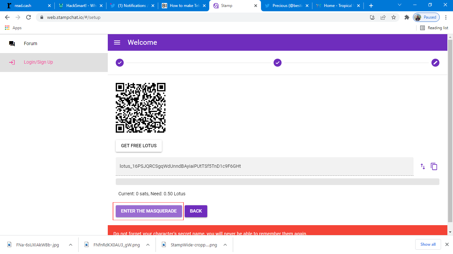The width and height of the screenshot is (453, 254).
Task: Click the lotus QR code image
Action: coord(141,108)
